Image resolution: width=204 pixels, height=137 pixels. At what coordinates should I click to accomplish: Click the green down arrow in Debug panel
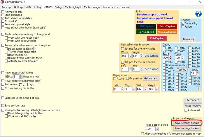tap(198, 89)
